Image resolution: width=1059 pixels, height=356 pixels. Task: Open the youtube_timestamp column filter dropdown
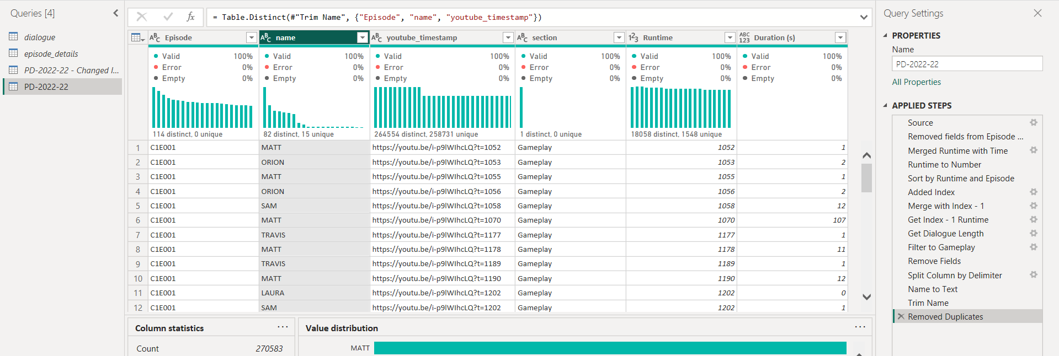508,37
